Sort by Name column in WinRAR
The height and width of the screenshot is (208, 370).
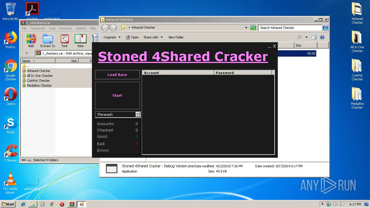tap(38, 61)
